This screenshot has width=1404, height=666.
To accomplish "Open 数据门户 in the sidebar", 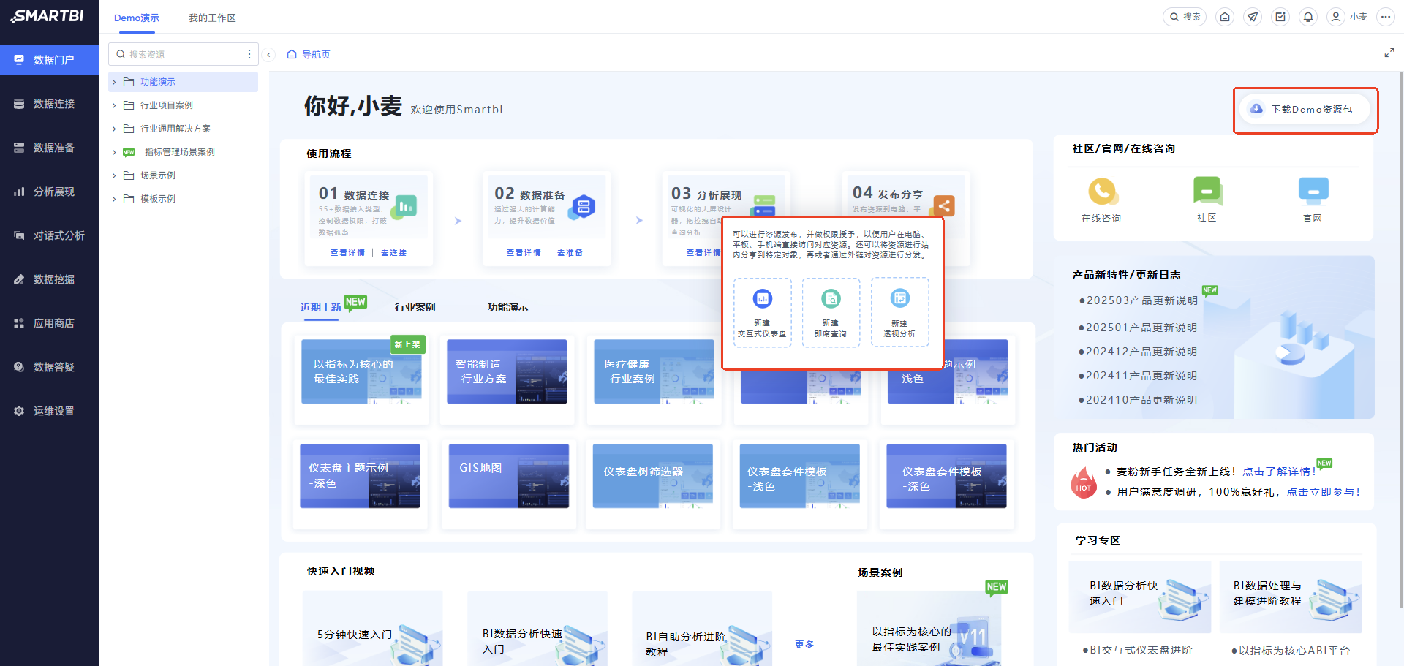I will coord(50,60).
